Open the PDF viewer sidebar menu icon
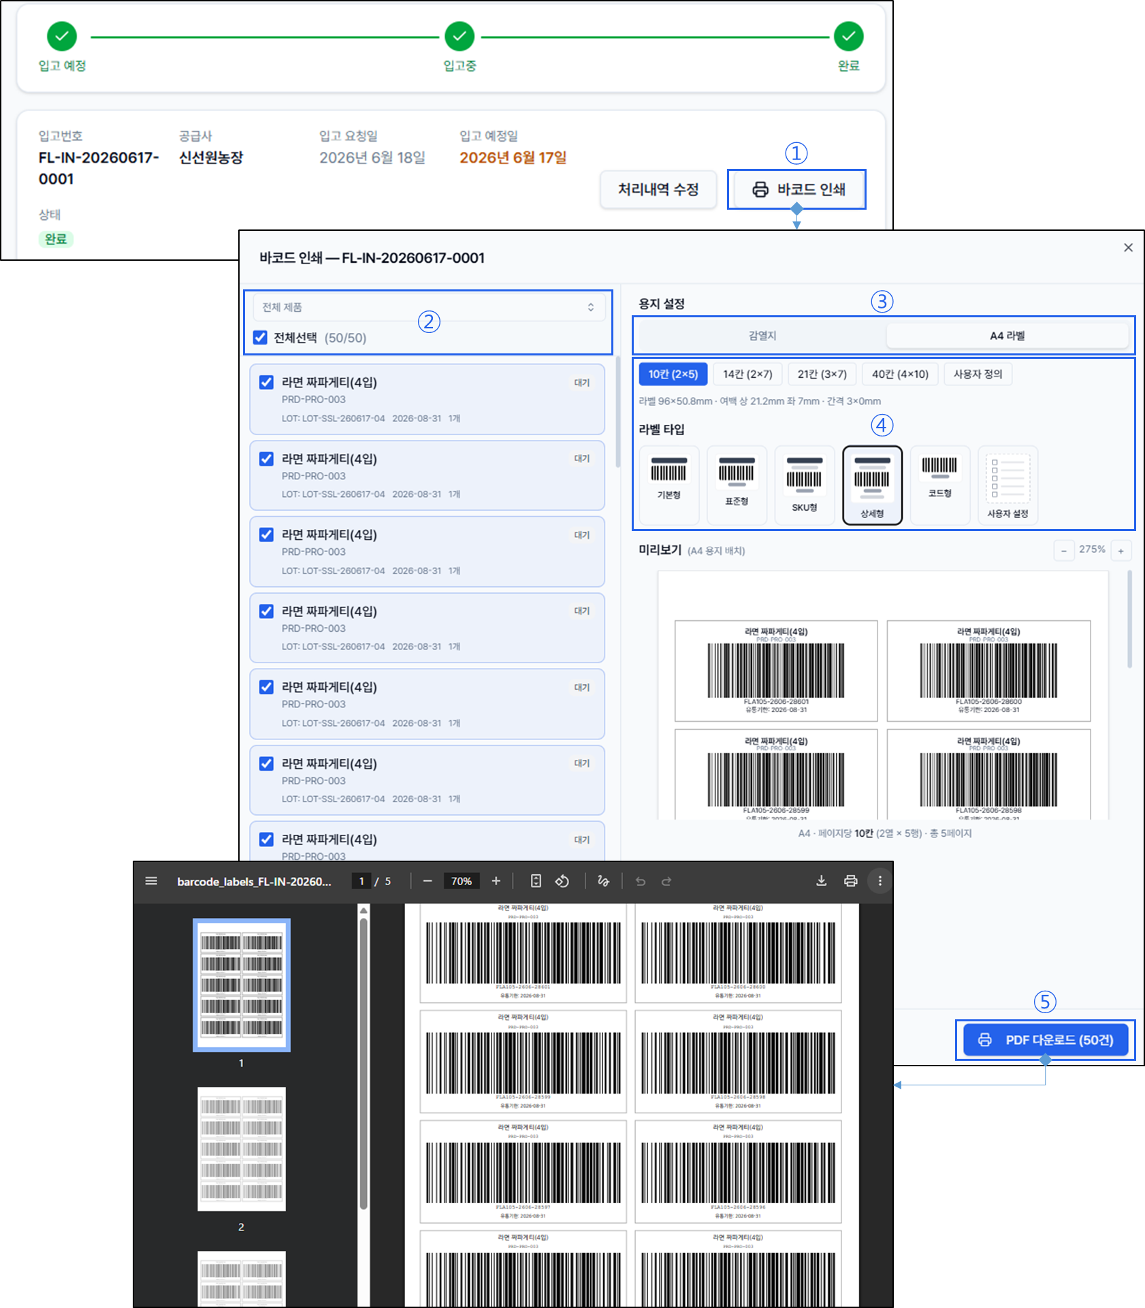 pos(151,881)
